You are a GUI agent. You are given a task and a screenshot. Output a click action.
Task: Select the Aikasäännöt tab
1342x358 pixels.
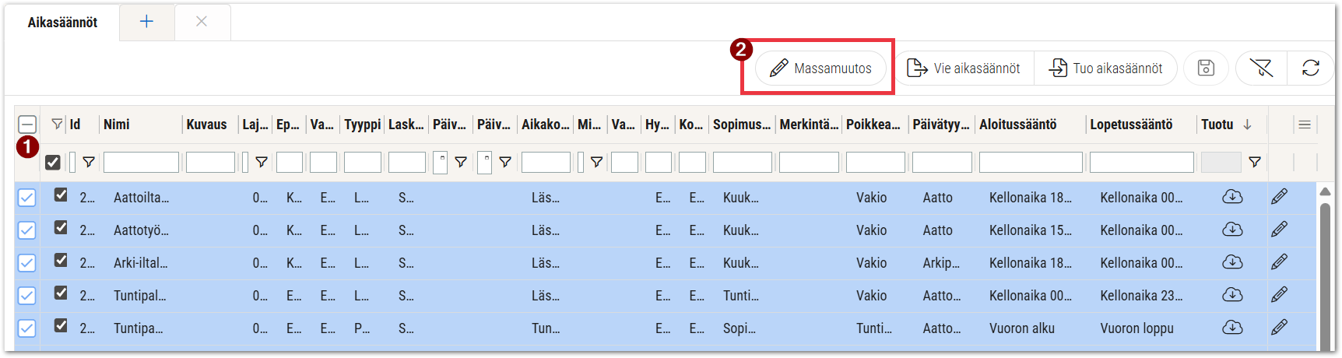(x=62, y=23)
